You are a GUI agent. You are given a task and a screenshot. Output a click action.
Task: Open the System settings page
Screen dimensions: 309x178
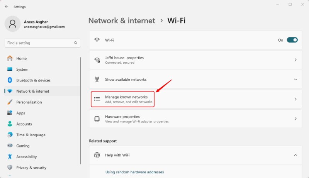point(22,70)
